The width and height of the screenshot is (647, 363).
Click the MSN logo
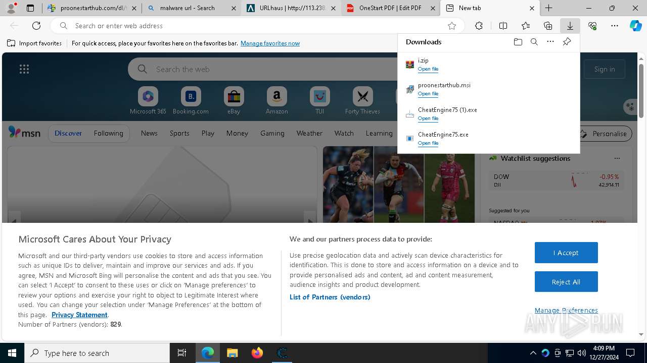point(24,133)
